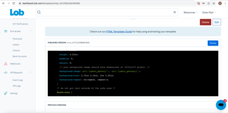Click the background-repeat code line
This screenshot has width=228, height=113.
tap(84, 80)
